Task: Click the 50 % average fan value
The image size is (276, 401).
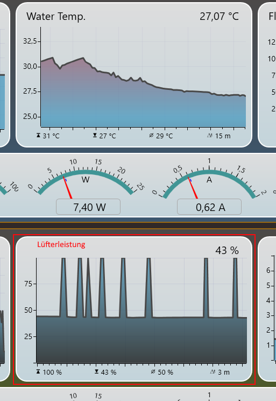Action: point(165,372)
